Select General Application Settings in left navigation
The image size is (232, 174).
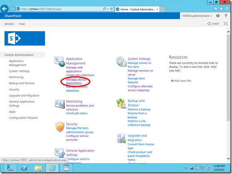coord(22,103)
